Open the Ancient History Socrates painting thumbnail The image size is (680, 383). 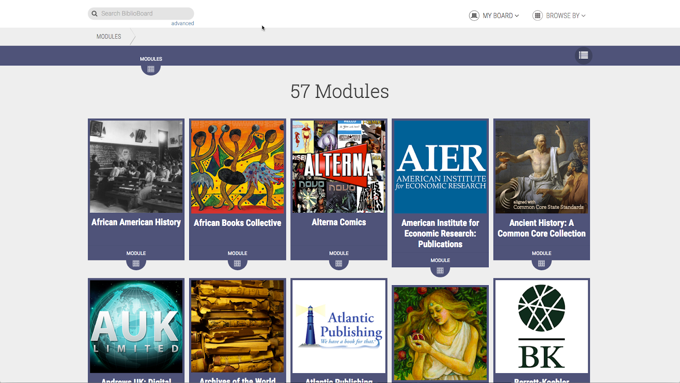click(x=541, y=167)
